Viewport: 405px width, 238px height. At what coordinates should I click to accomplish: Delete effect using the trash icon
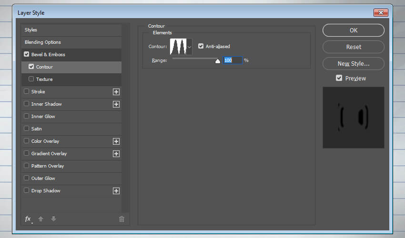tap(121, 219)
